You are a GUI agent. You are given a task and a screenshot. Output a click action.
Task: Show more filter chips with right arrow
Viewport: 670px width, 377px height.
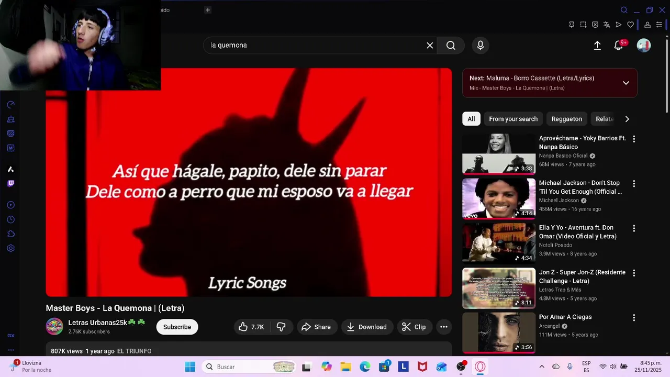click(627, 119)
